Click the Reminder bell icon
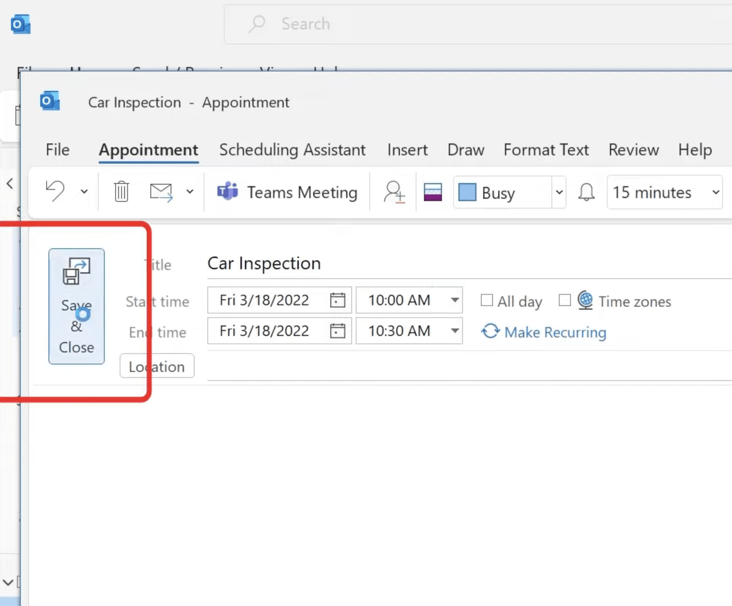This screenshot has width=732, height=606. [586, 192]
